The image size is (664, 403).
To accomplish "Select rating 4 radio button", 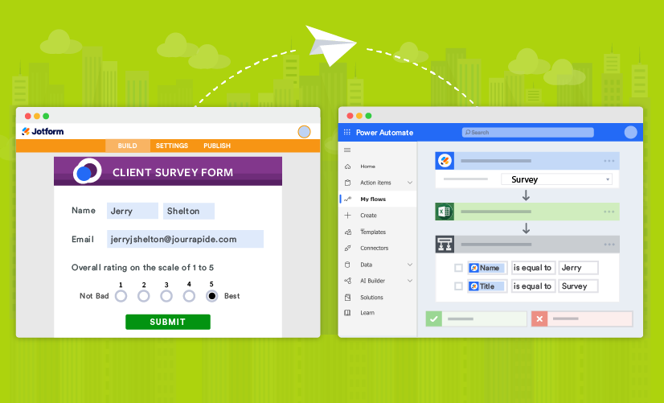I will (x=189, y=296).
